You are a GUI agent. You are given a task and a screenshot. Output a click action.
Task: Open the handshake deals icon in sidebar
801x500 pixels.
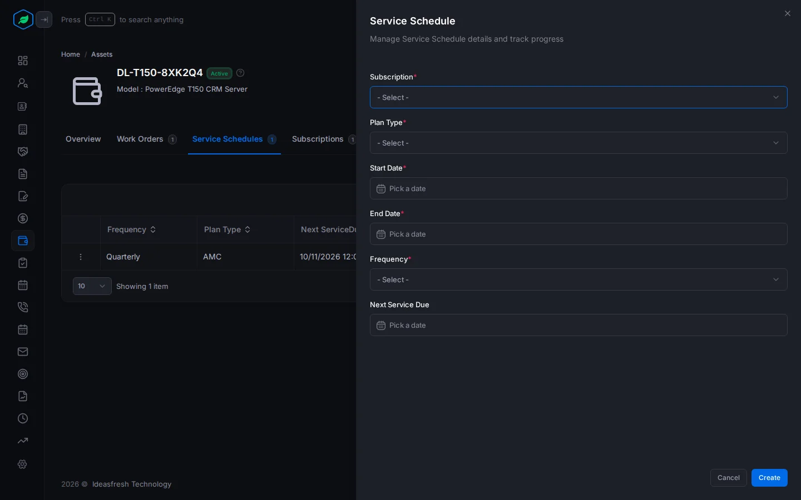pos(23,152)
